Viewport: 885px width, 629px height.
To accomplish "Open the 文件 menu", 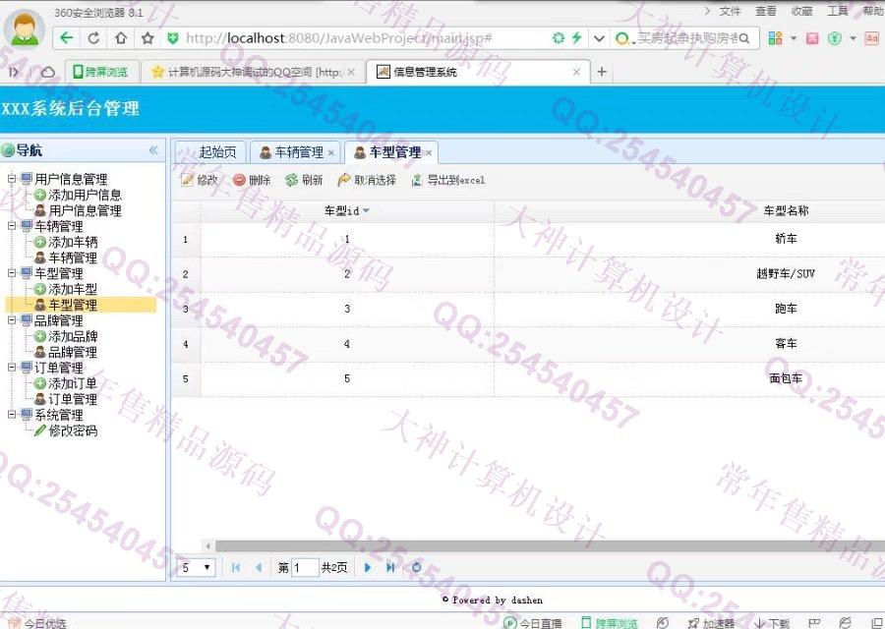I will [x=730, y=11].
